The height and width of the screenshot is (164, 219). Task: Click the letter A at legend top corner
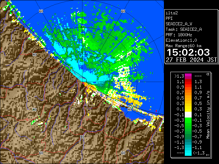pyautogui.click(x=208, y=74)
